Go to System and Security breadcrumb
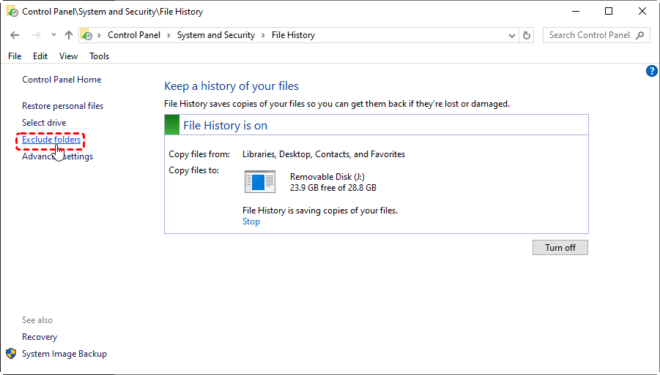Image resolution: width=660 pixels, height=375 pixels. click(215, 35)
